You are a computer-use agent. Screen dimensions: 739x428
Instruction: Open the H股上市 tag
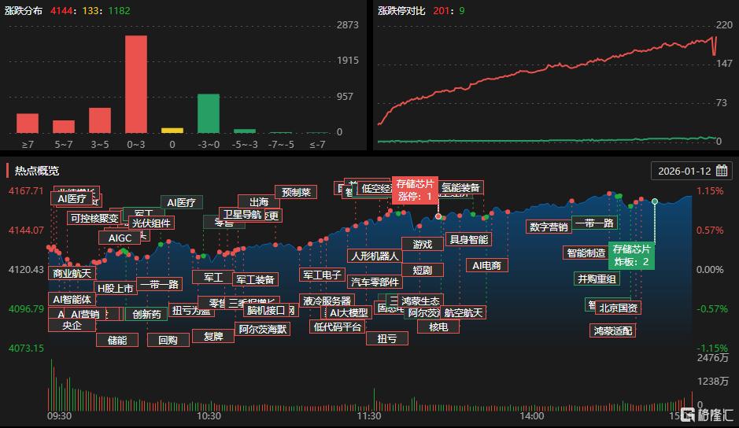pyautogui.click(x=116, y=288)
